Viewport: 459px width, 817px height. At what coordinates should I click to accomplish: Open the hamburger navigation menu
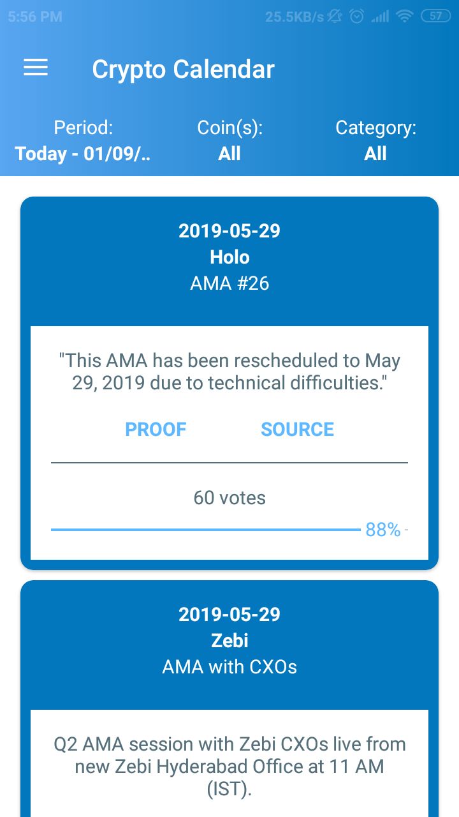[x=36, y=68]
